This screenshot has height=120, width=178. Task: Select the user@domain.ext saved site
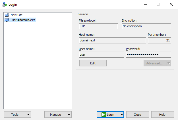tap(20, 20)
